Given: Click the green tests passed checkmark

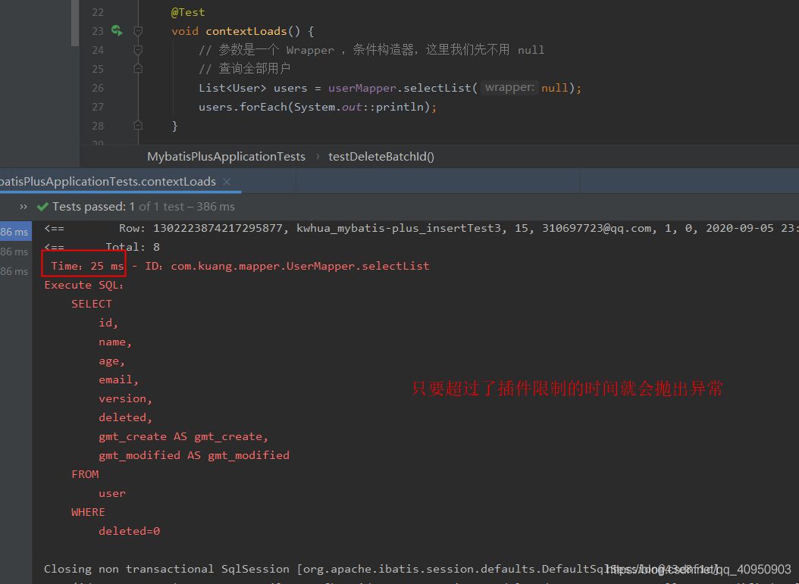Looking at the screenshot, I should [x=42, y=207].
